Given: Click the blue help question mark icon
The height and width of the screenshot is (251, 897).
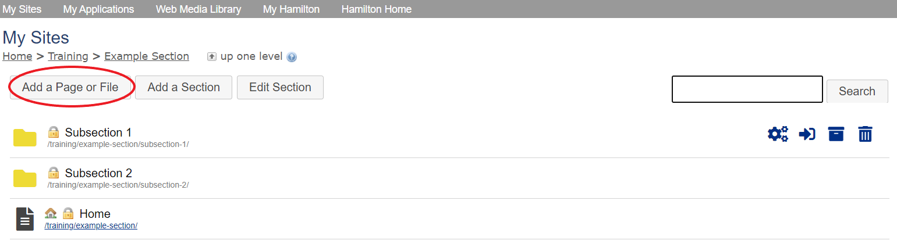Looking at the screenshot, I should point(292,57).
